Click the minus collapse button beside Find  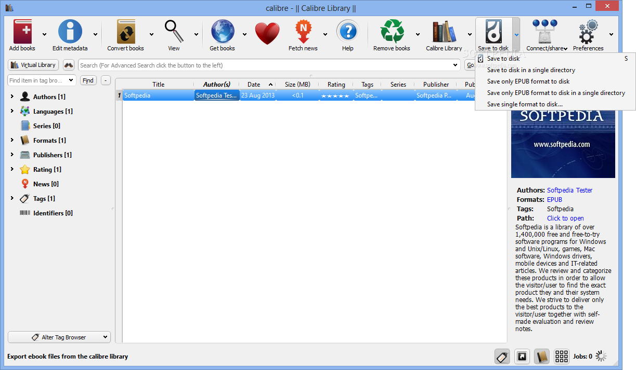106,80
